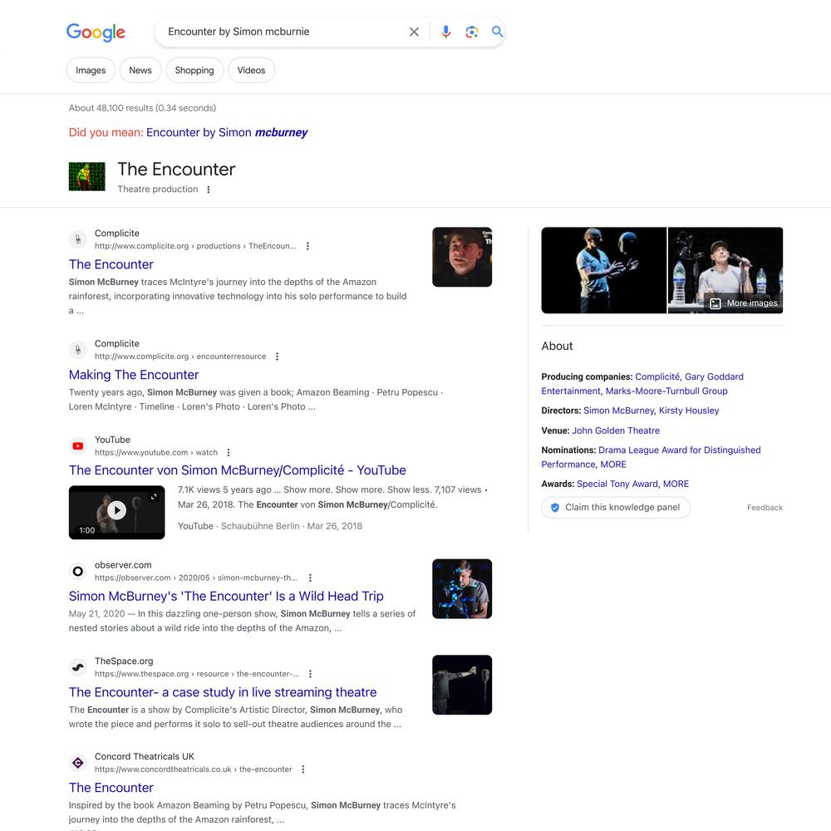Viewport: 831px width, 831px height.
Task: Open options menu for observer.com result
Action: pos(310,578)
